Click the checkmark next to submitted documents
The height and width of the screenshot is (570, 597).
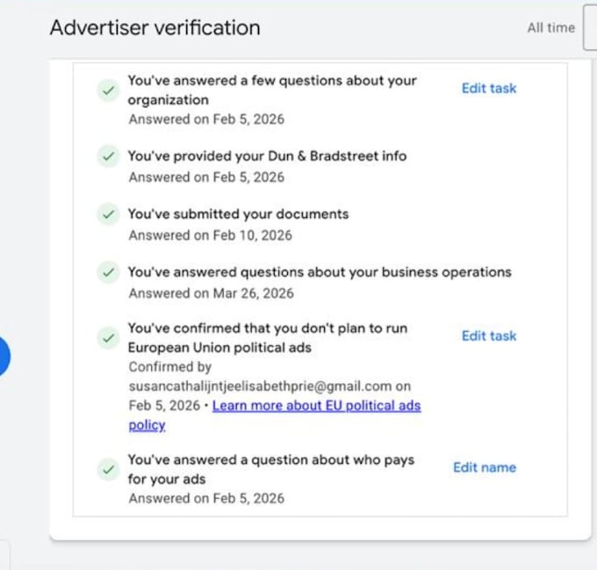click(109, 214)
